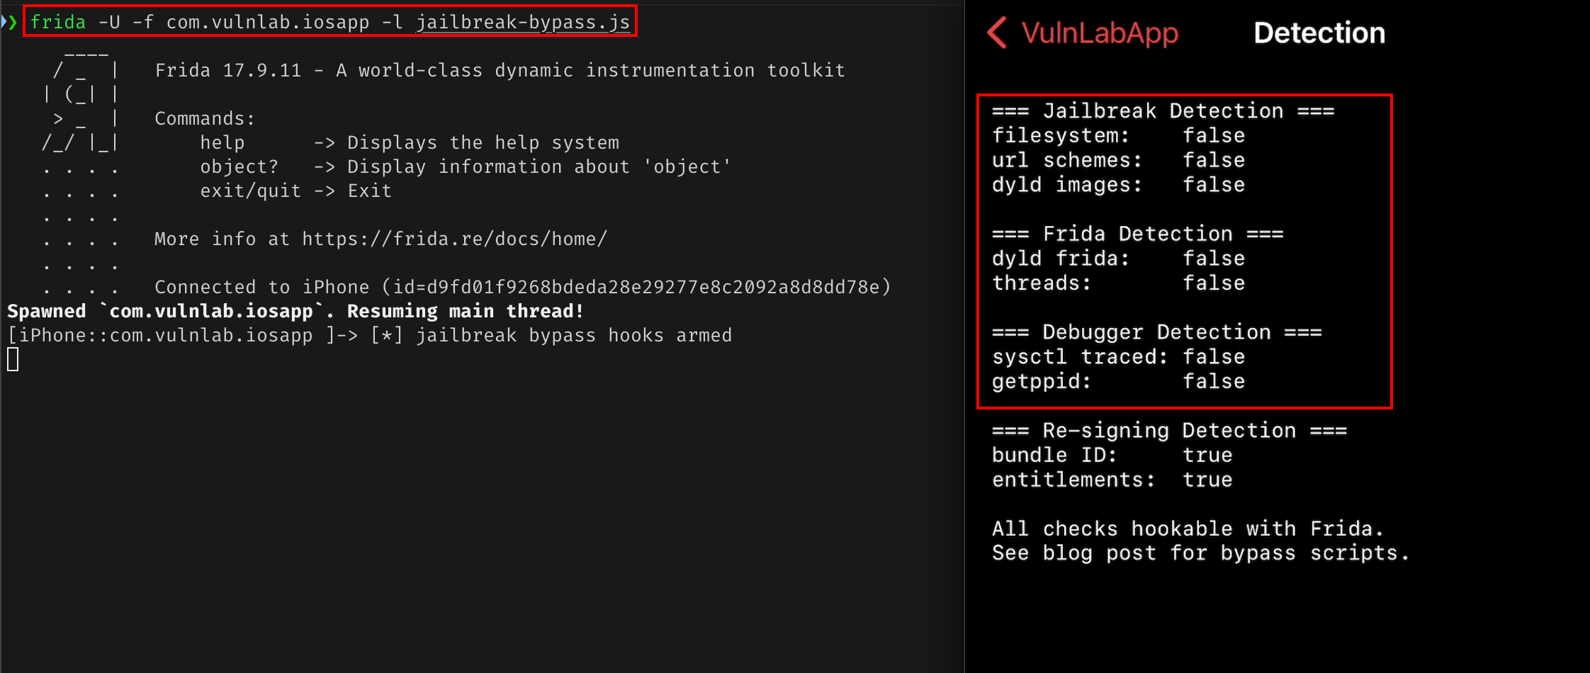
Task: Select the url schemes result line
Action: (1118, 160)
